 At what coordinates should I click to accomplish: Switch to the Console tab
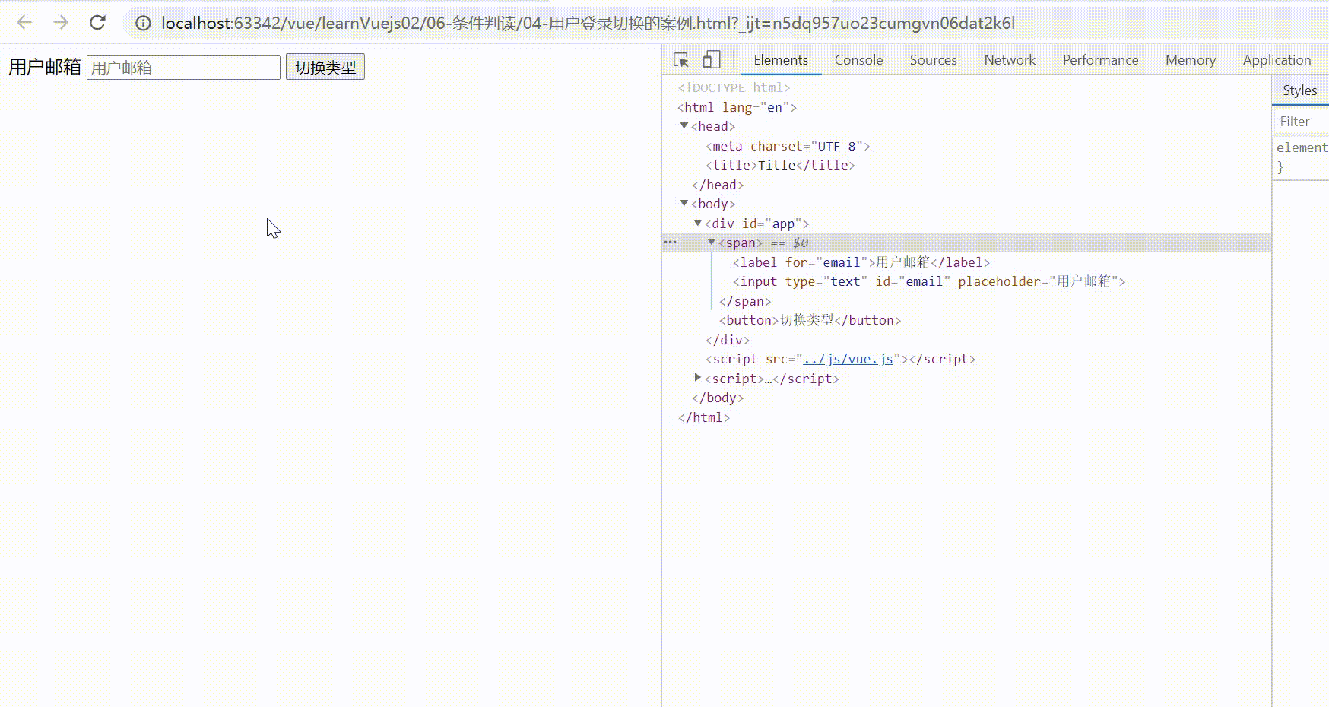point(858,60)
